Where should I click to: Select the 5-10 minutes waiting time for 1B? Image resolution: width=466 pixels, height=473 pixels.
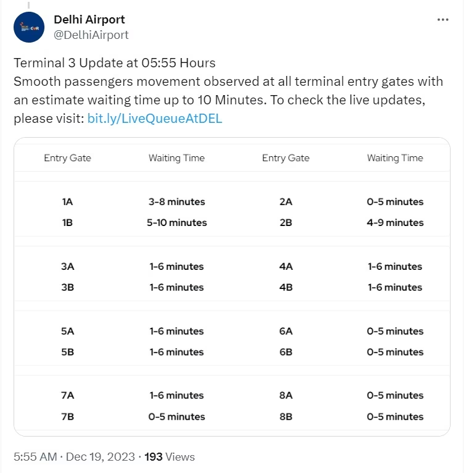coord(177,222)
